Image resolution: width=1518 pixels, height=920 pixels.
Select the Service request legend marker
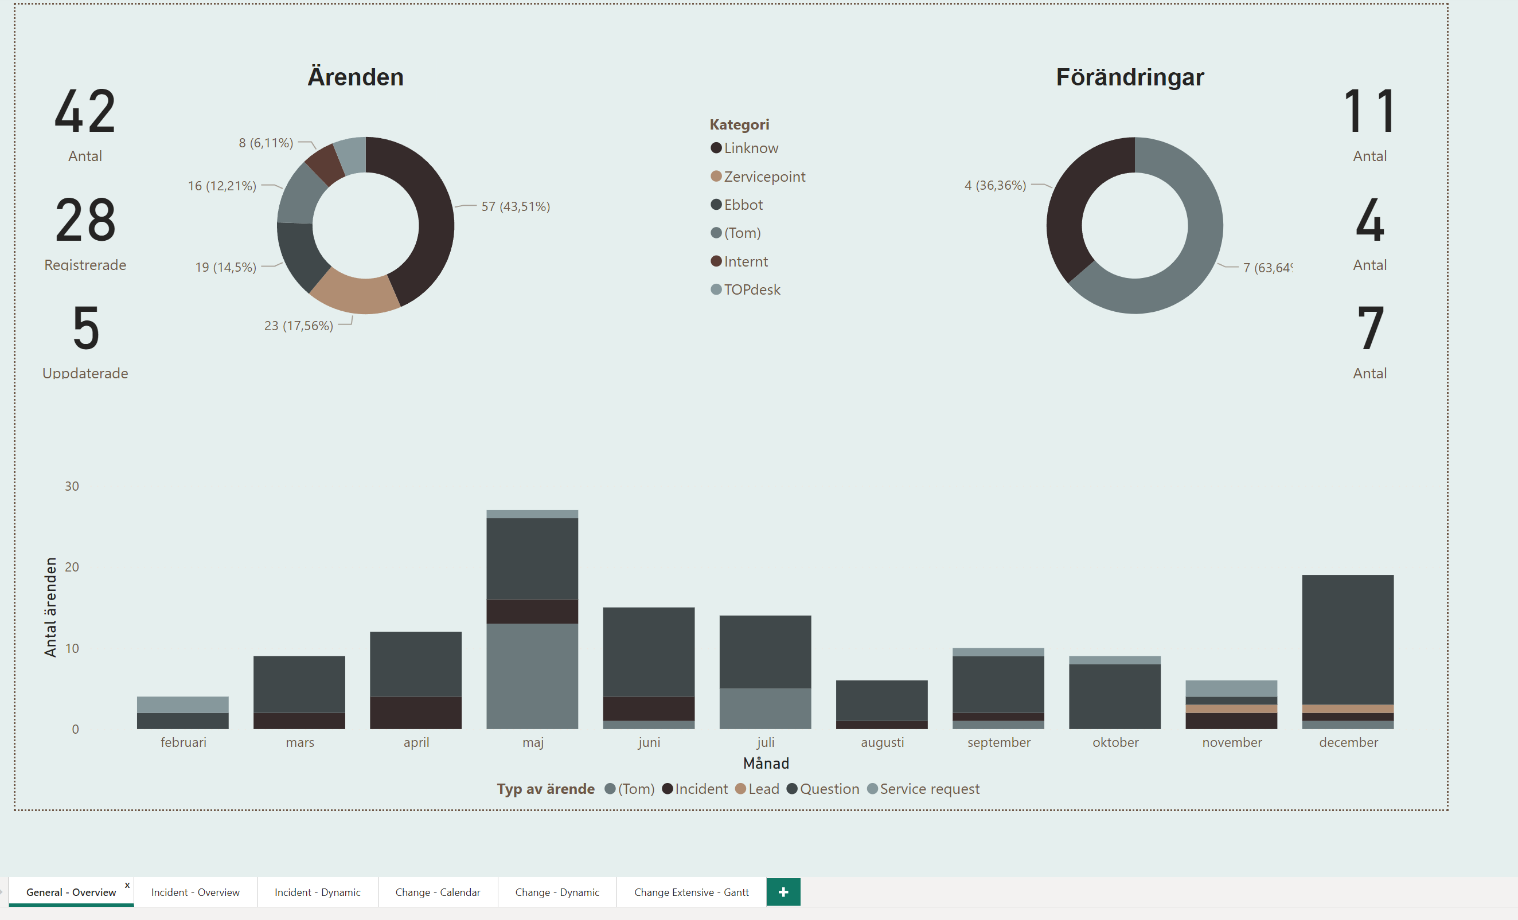(x=873, y=789)
